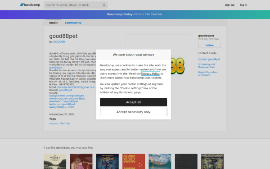Screen dimensions: 270x169
Task: Click the Hotline : 0844782555 text
Action: [62, 85]
